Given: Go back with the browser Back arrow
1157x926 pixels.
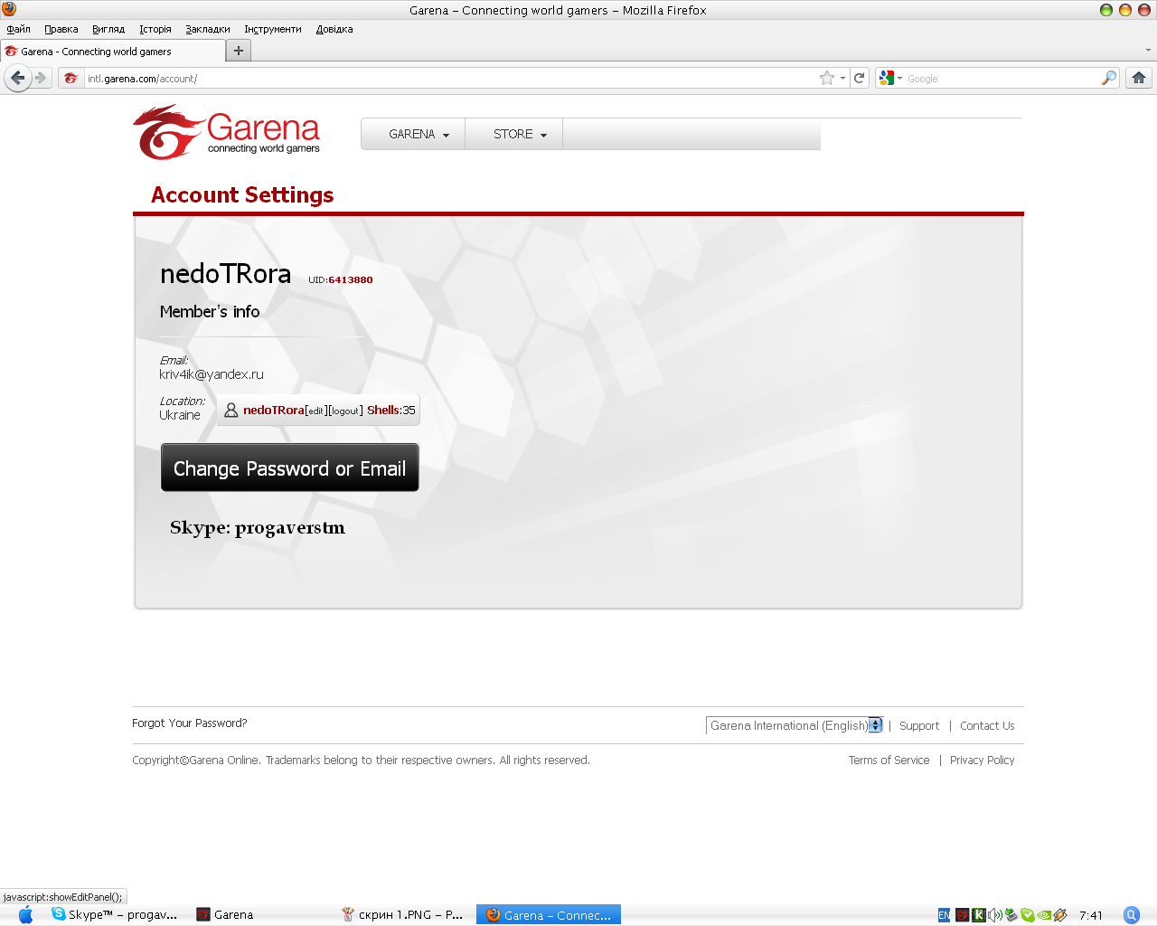Looking at the screenshot, I should click(x=17, y=78).
